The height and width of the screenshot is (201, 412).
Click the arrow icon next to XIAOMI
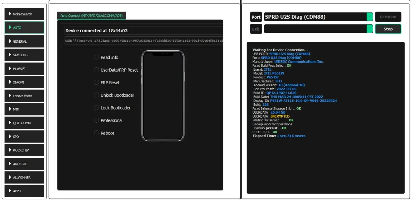click(10, 82)
